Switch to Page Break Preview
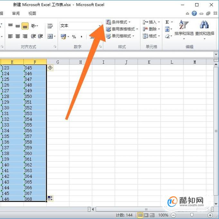219x219 pixels. point(152,215)
